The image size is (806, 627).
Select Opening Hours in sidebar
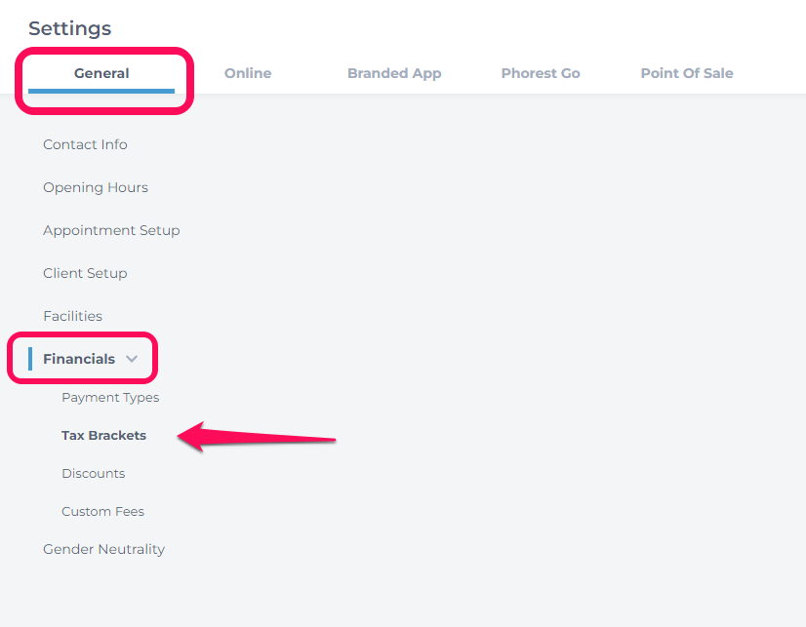click(96, 187)
